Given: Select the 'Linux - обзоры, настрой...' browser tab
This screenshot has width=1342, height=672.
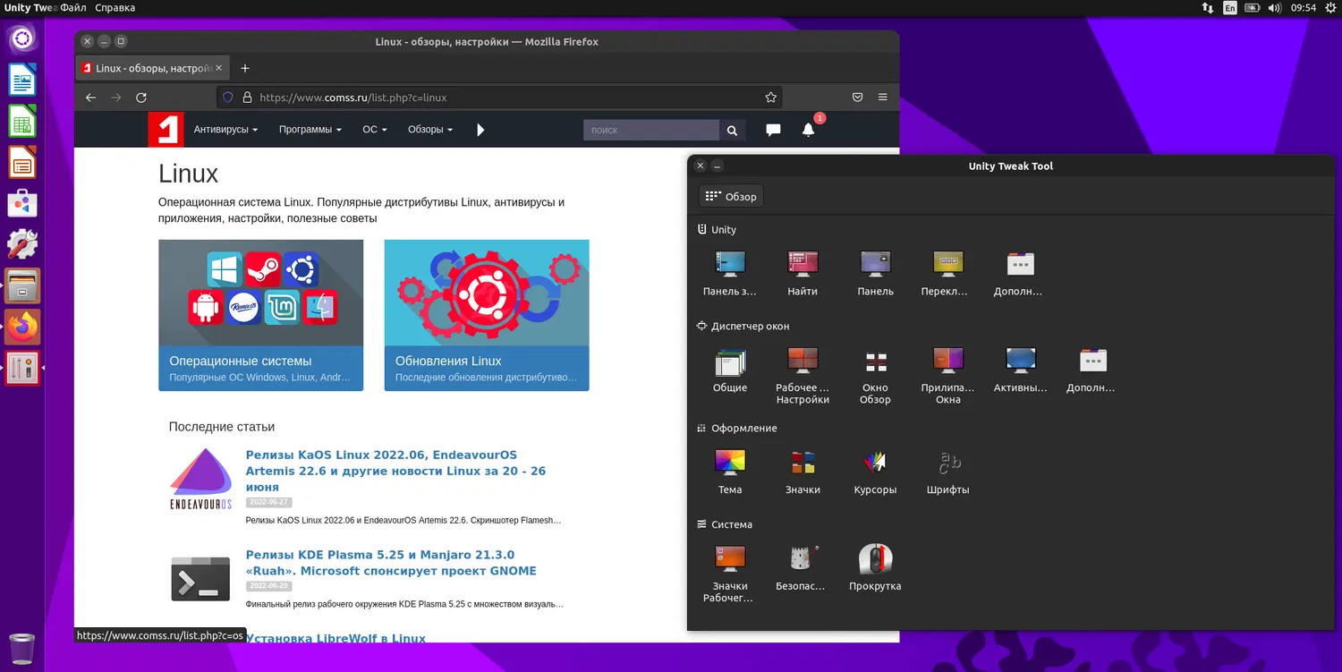Looking at the screenshot, I should [x=152, y=68].
